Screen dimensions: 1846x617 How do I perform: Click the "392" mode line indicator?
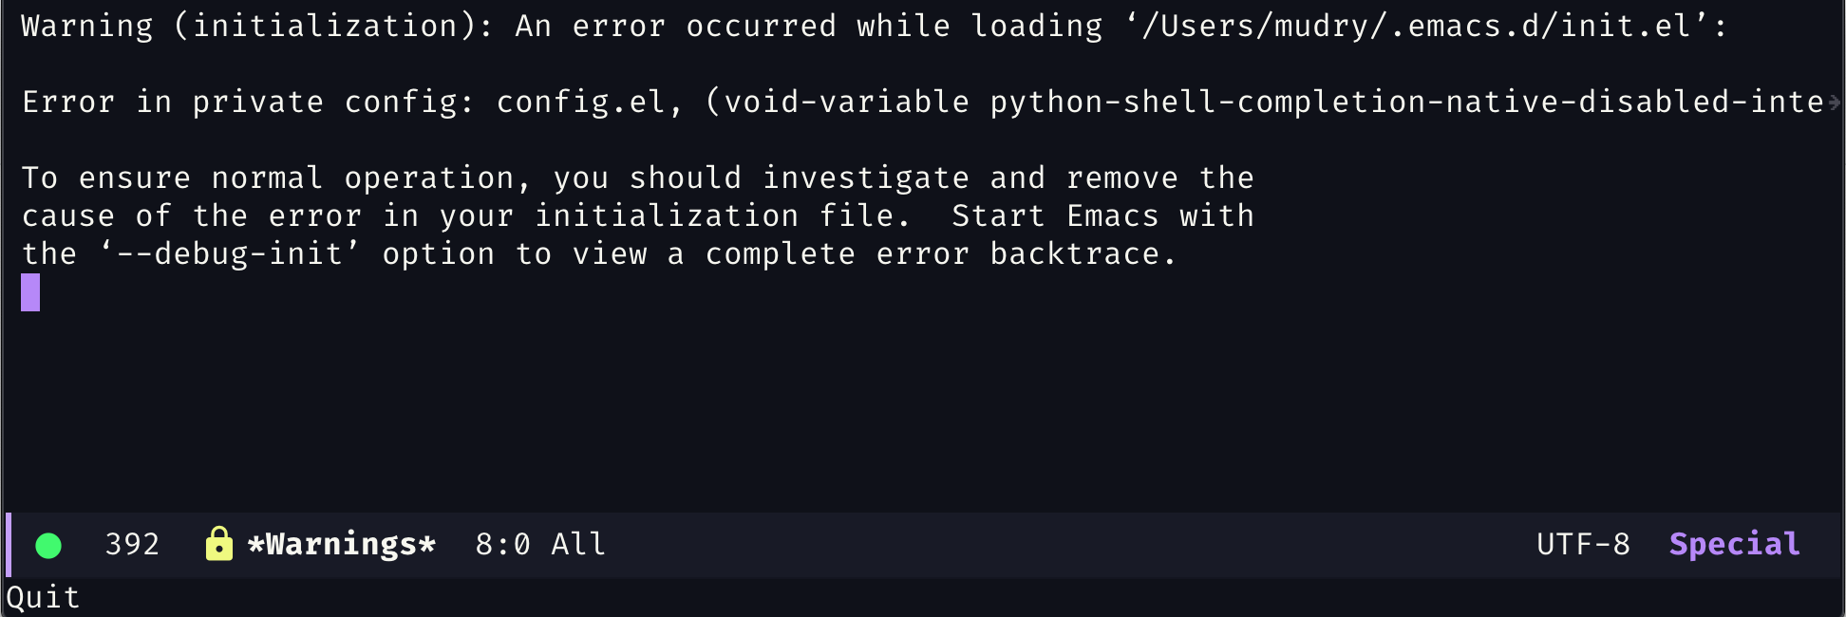133,544
